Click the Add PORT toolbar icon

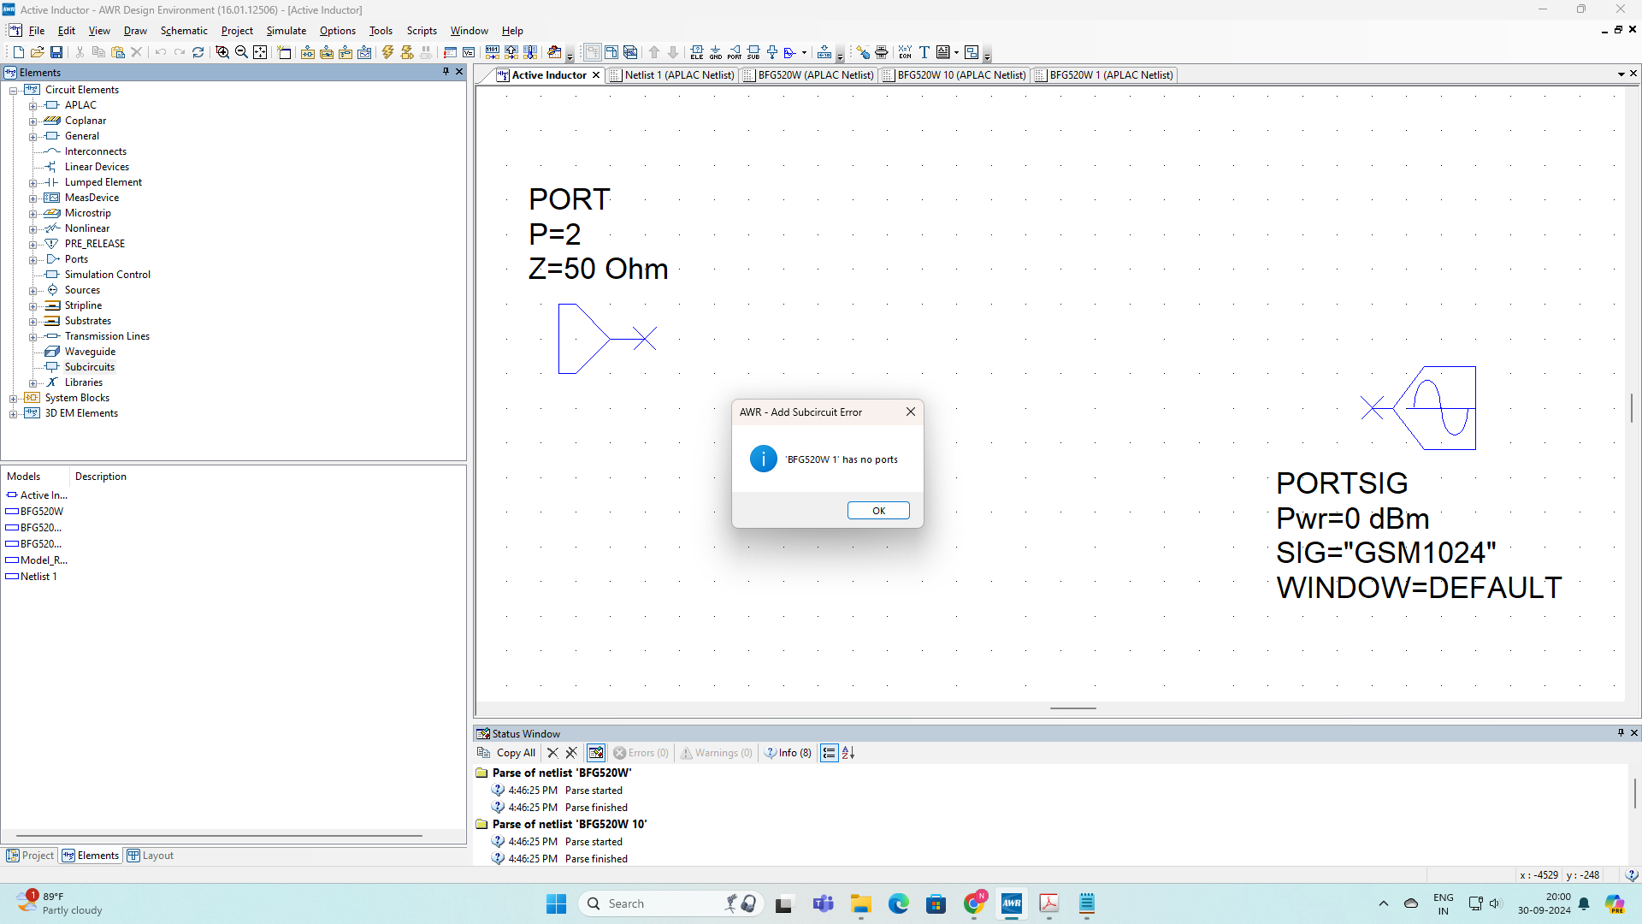(x=735, y=52)
